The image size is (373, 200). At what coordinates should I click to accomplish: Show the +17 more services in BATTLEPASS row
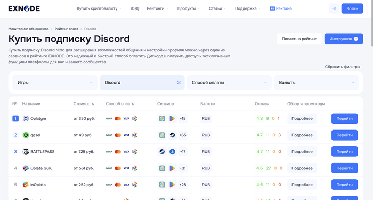(183, 152)
